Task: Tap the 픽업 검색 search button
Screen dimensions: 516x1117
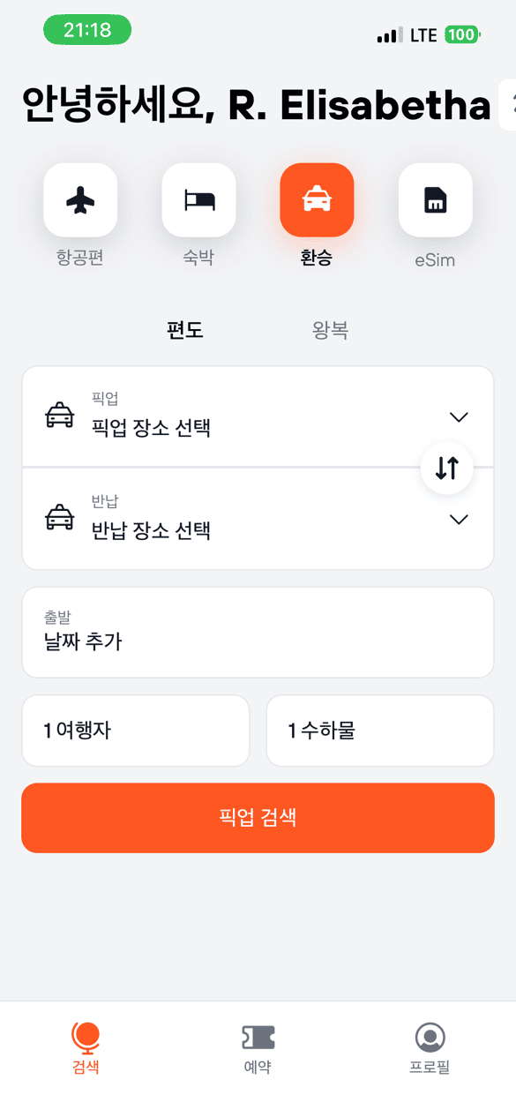Action: click(258, 817)
